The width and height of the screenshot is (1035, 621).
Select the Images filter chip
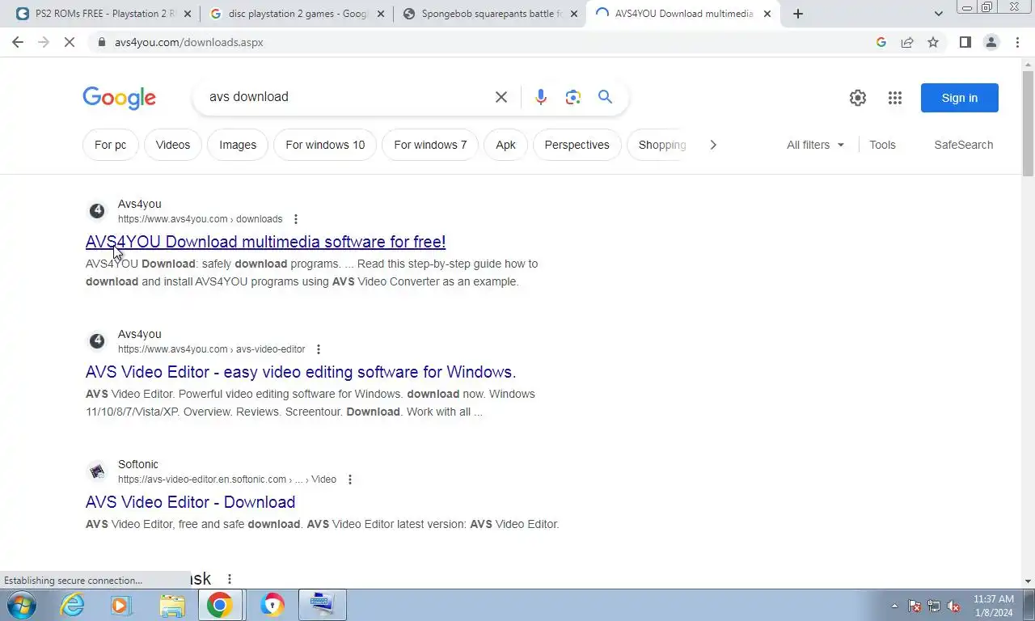coord(238,145)
